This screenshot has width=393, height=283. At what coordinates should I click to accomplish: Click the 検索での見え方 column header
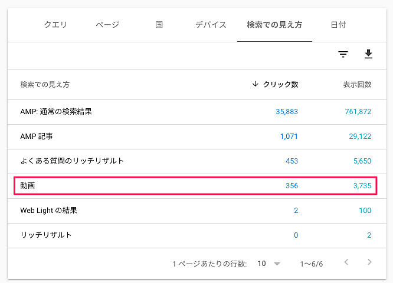[x=45, y=85]
